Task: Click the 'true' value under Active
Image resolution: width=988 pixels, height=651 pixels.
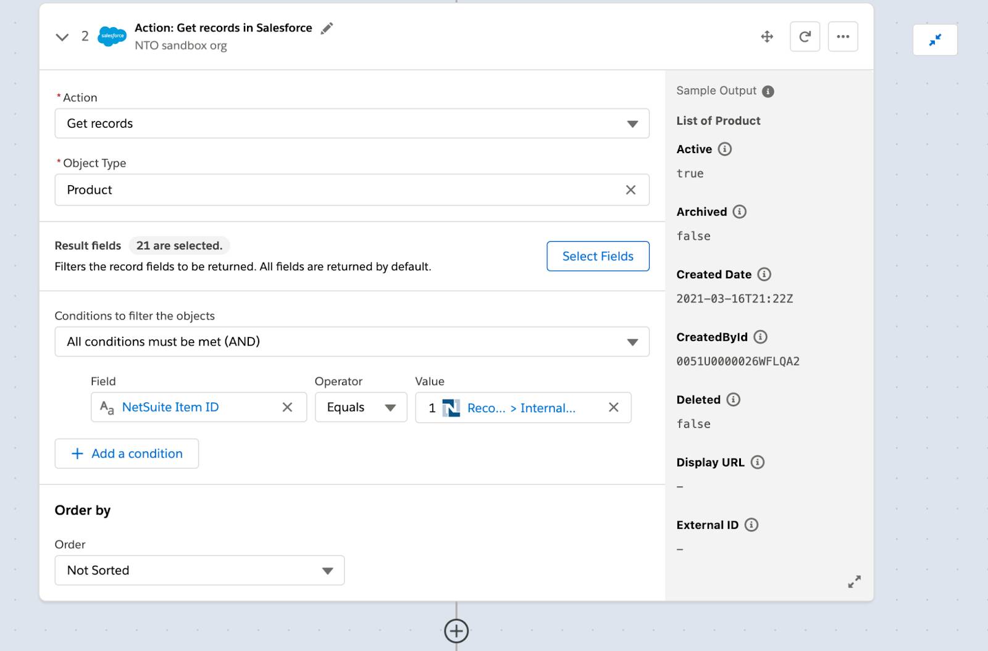Action: 690,173
